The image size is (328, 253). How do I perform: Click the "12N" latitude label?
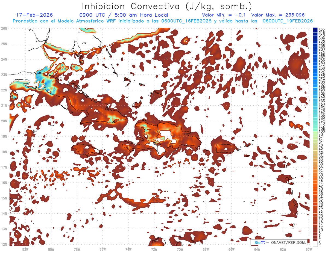[4, 244]
